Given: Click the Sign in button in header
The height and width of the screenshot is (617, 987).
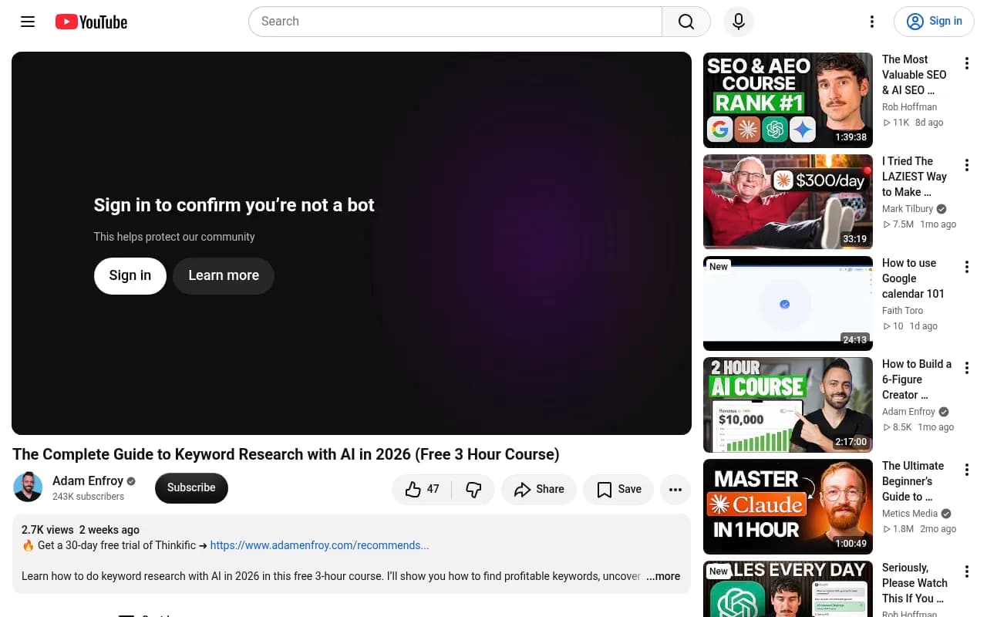Looking at the screenshot, I should (934, 22).
